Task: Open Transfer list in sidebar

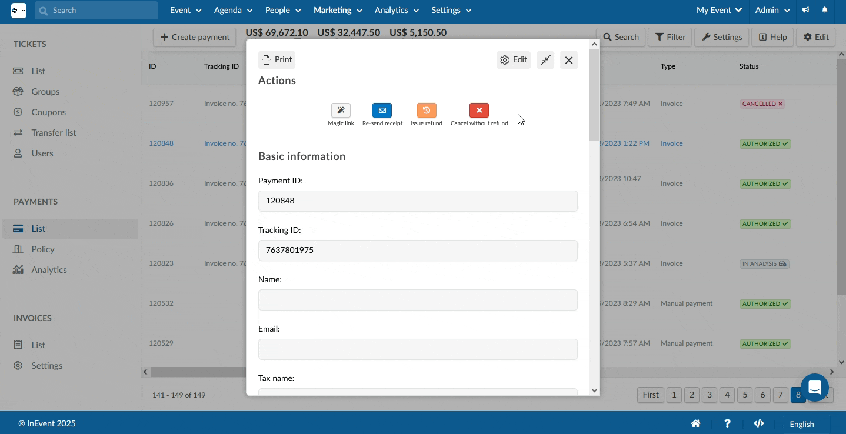Action: click(x=54, y=133)
